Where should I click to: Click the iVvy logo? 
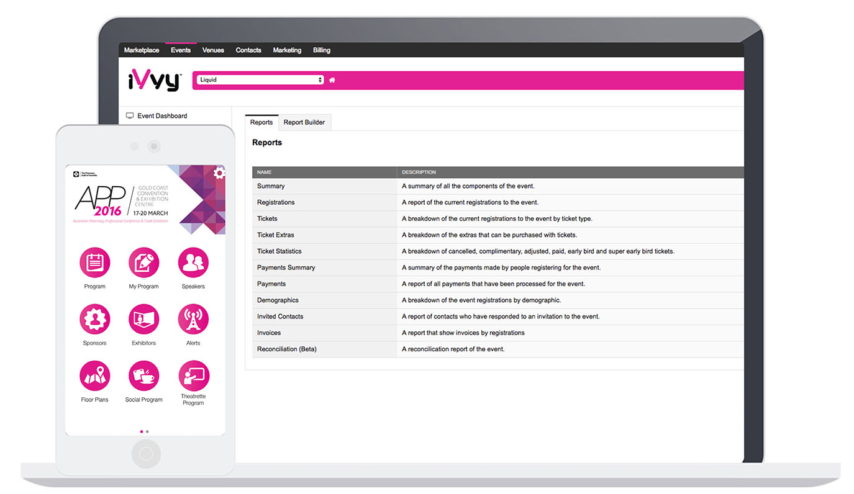(154, 81)
